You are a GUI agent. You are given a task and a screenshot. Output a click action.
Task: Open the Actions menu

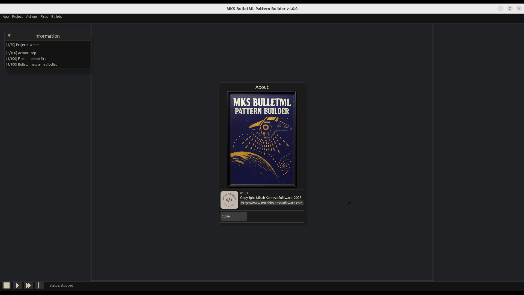(x=32, y=17)
